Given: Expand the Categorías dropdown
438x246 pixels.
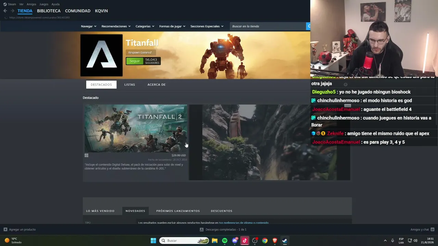Looking at the screenshot, I should [145, 26].
